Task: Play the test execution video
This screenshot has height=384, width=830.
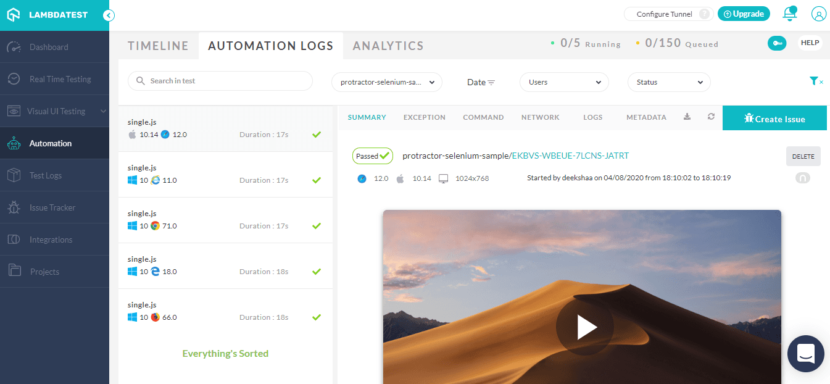Action: pos(584,327)
